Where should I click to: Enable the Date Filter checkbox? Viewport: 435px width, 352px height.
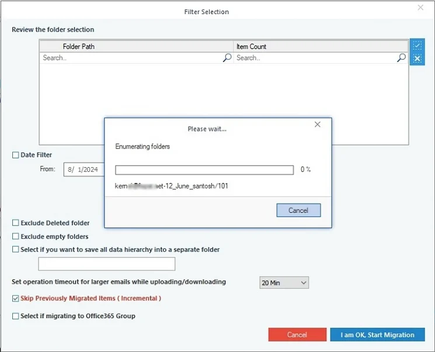coord(16,155)
